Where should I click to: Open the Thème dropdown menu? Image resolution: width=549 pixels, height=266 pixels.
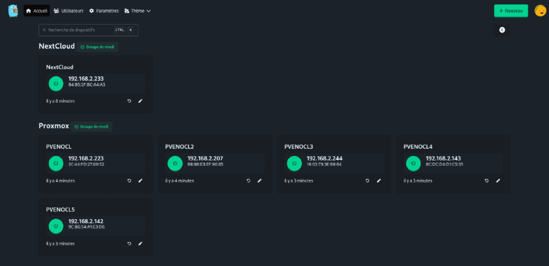tap(138, 11)
